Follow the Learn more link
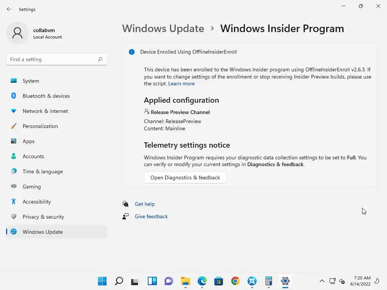The height and width of the screenshot is (290, 387). click(181, 83)
